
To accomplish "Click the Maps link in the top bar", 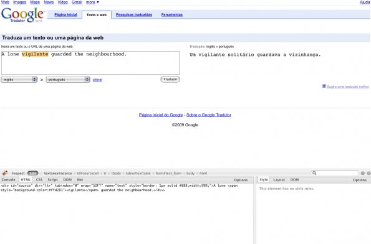I will click(x=35, y=2).
